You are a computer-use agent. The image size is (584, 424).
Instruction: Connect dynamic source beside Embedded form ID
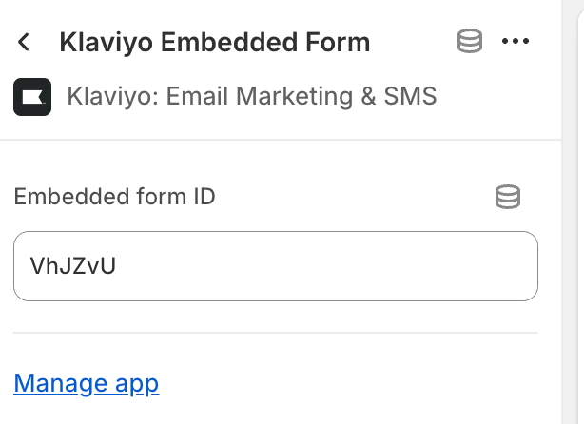(508, 197)
